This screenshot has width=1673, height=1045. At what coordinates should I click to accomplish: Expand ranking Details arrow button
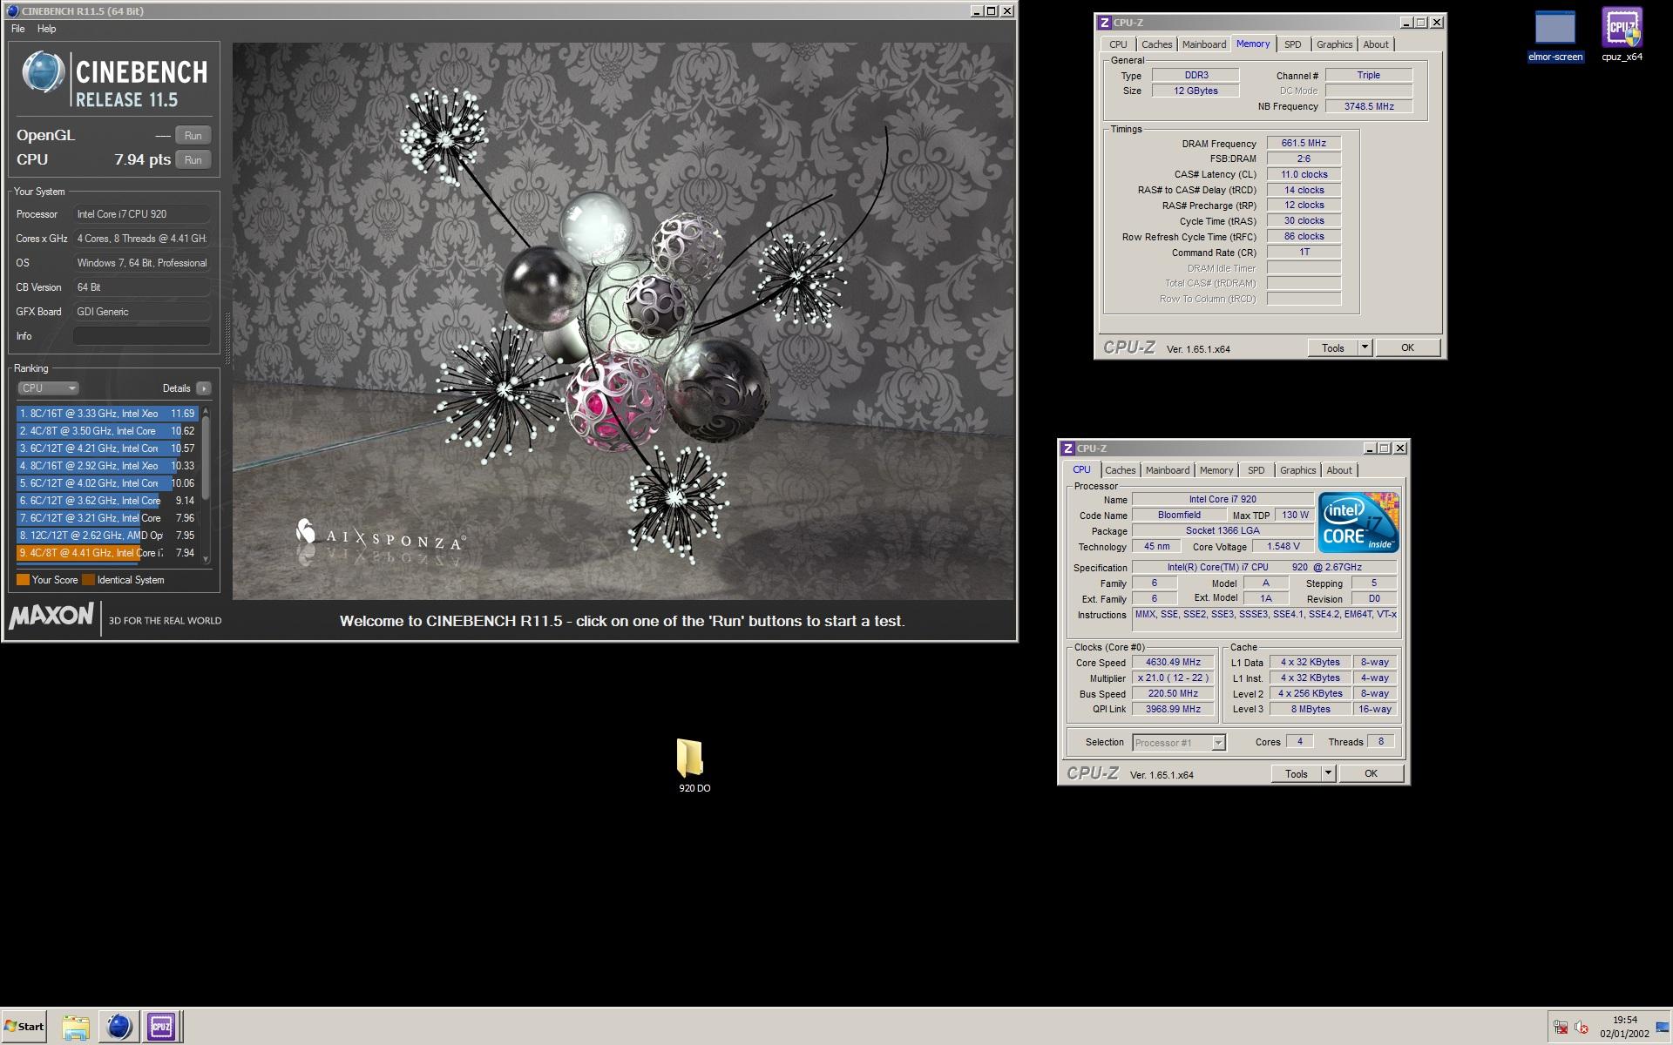tap(203, 388)
